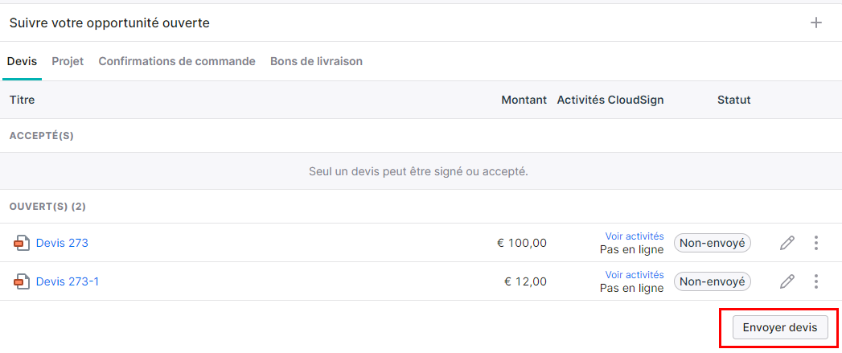
Task: Open the three-dot menu for Devis 273-1
Action: pyautogui.click(x=815, y=281)
